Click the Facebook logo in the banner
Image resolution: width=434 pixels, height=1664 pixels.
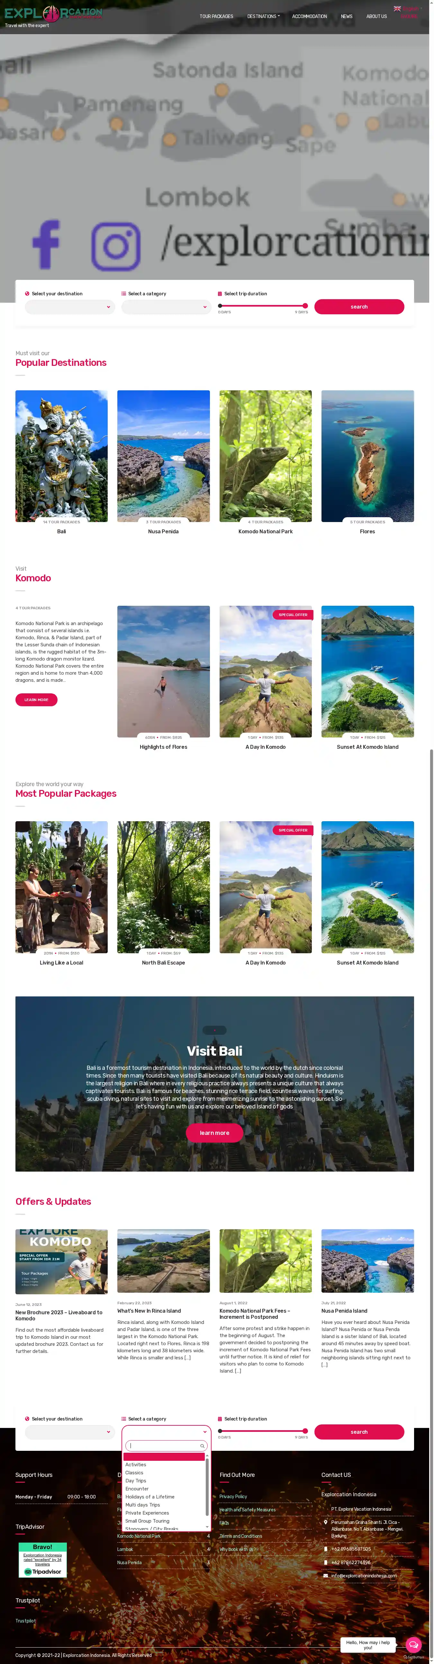pos(46,244)
